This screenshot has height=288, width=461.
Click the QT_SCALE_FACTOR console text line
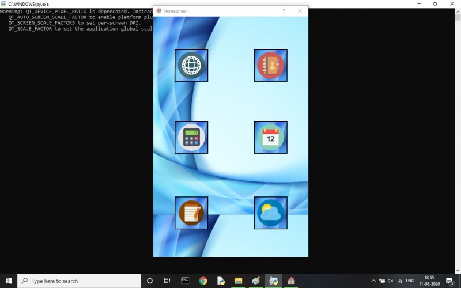(80, 29)
